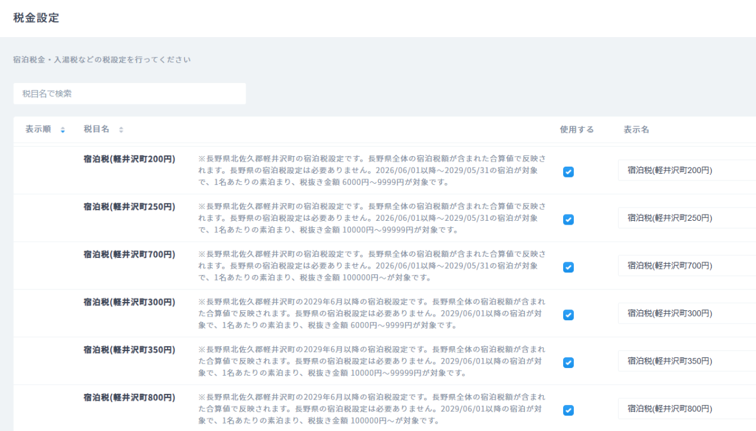Edit 表示名 field for 宿泊税(軽井沢町300円)
Image resolution: width=756 pixels, height=431 pixels.
[x=687, y=313]
